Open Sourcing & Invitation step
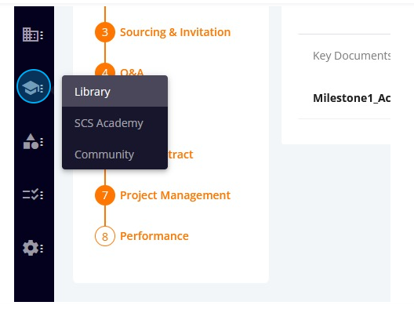This screenshot has width=414, height=309. coord(176,32)
